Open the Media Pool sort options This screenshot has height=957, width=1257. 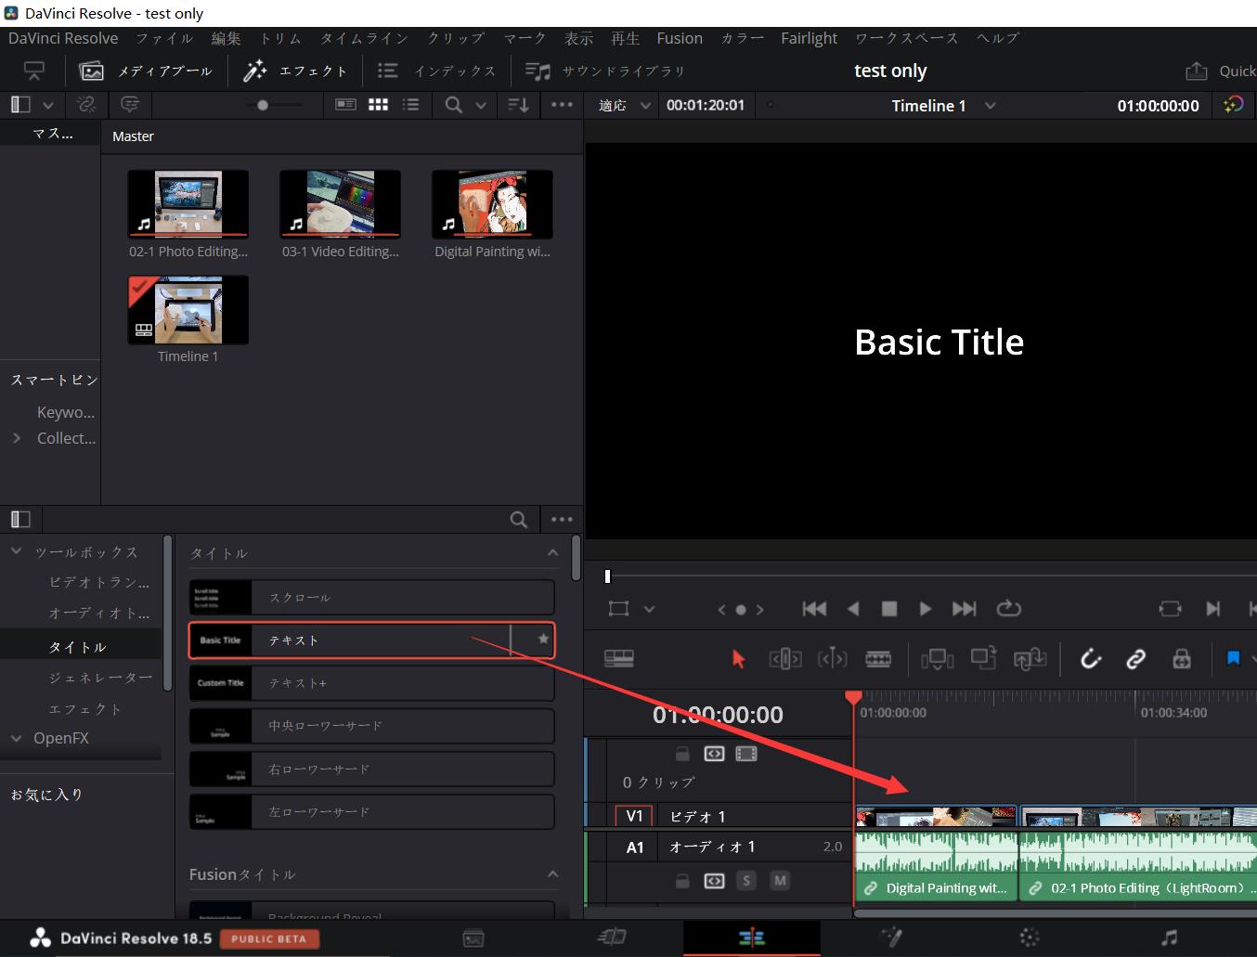(x=518, y=105)
